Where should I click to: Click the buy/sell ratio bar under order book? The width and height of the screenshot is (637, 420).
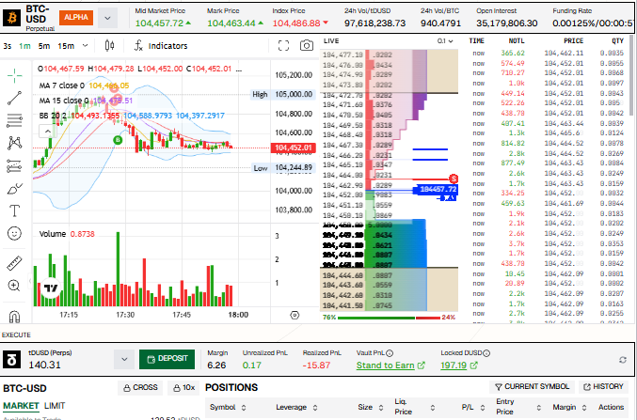pyautogui.click(x=389, y=318)
